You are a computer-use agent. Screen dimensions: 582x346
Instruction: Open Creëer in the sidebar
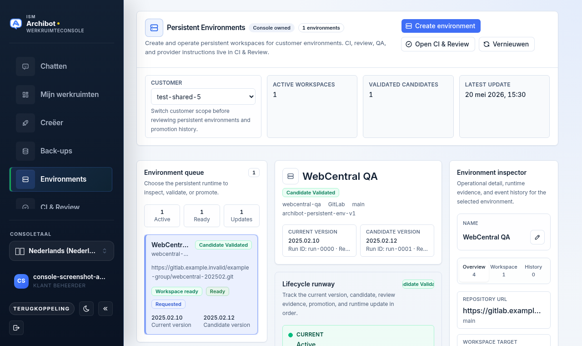click(61, 123)
